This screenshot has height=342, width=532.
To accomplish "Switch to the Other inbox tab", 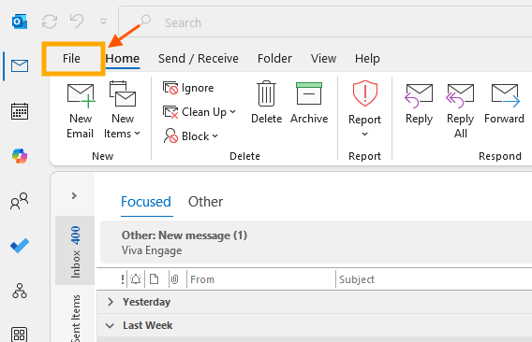I will tap(206, 202).
